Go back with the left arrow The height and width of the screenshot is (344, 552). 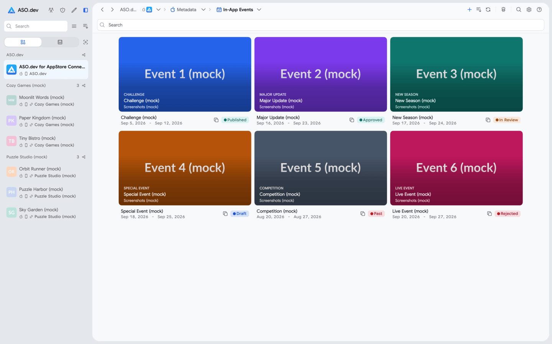(102, 10)
